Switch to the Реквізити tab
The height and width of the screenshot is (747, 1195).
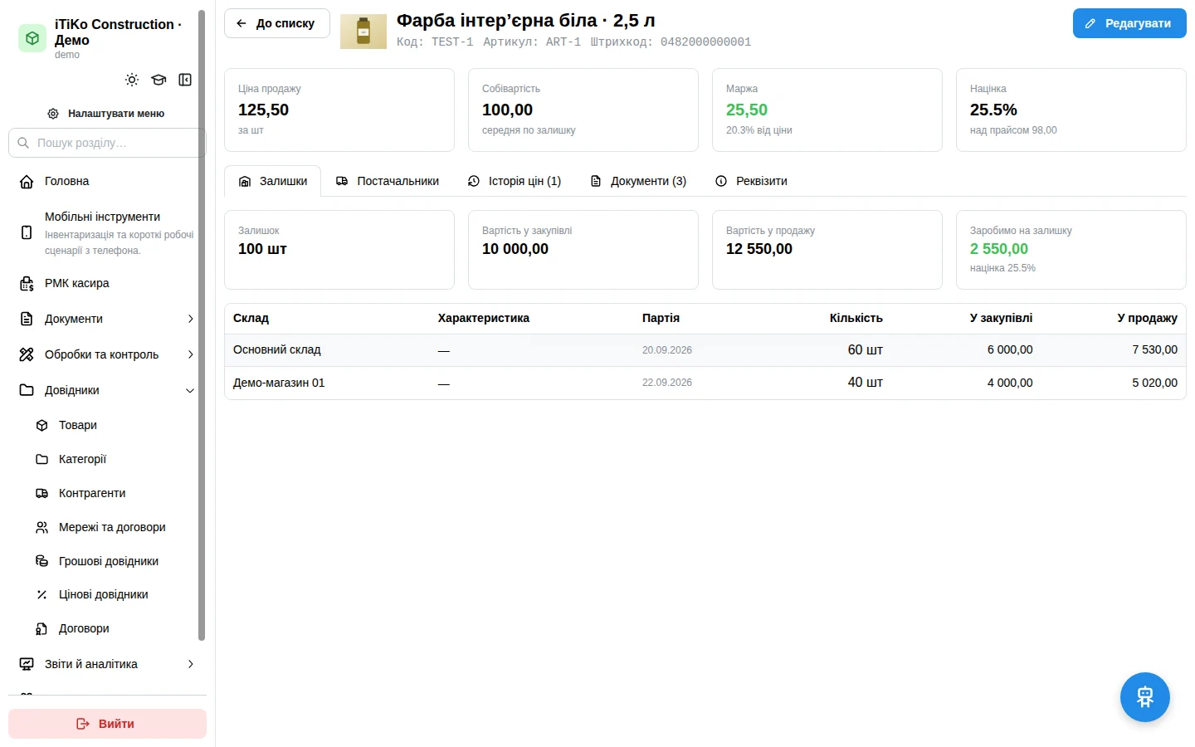tap(751, 181)
